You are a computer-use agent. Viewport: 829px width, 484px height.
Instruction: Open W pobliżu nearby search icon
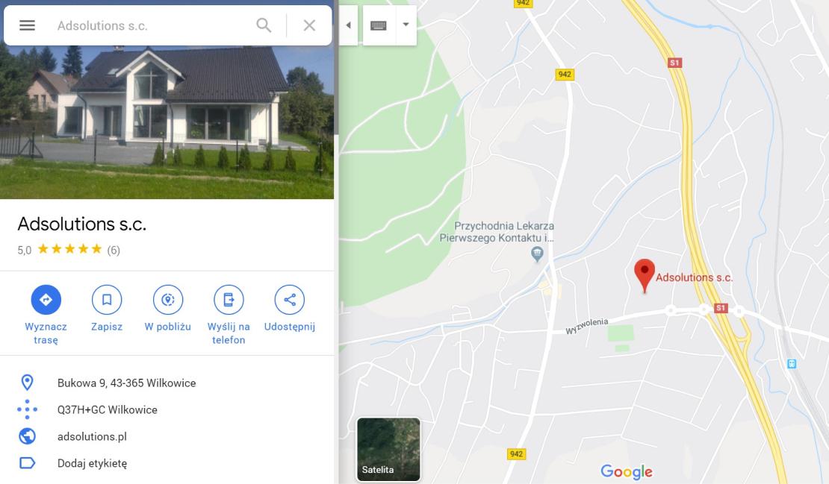coord(167,300)
